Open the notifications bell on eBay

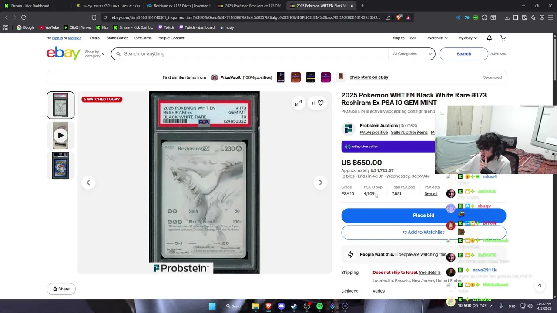coord(489,38)
